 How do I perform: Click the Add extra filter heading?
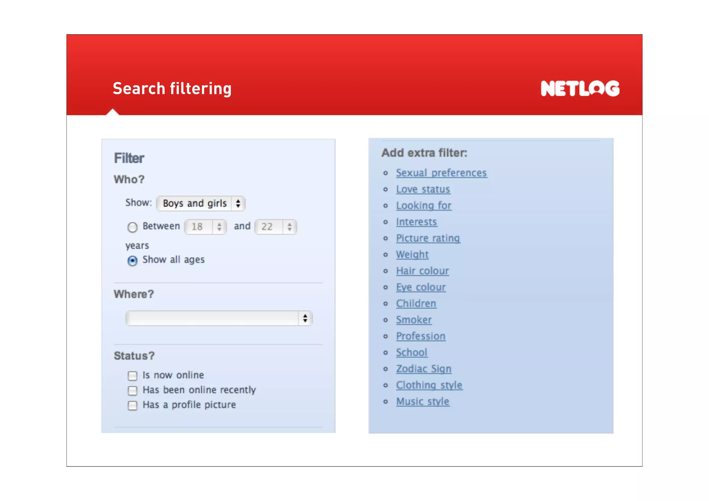point(424,153)
